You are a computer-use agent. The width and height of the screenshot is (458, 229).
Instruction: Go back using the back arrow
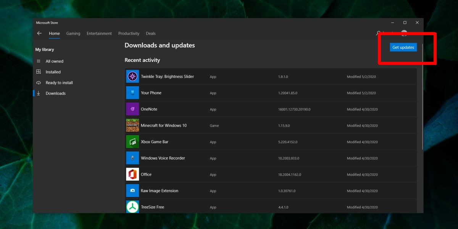[39, 33]
